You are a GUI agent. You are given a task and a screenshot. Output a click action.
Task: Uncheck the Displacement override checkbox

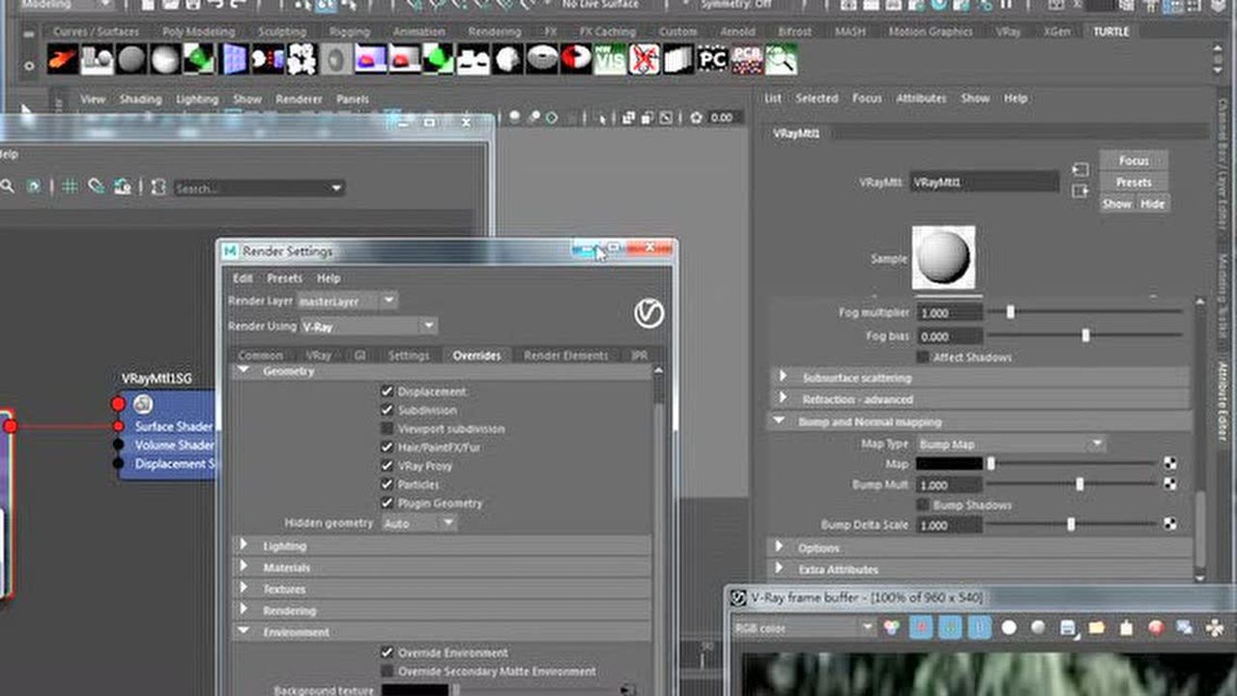click(388, 391)
